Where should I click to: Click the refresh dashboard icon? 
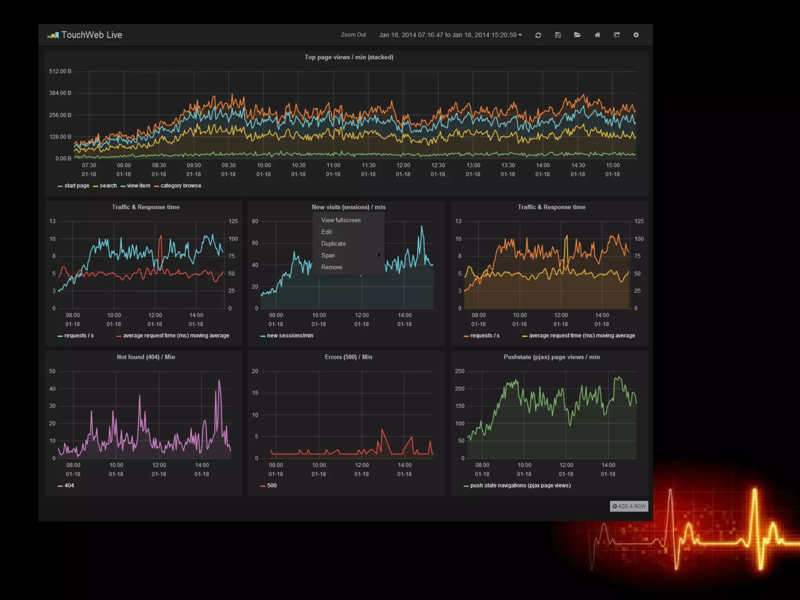click(538, 35)
